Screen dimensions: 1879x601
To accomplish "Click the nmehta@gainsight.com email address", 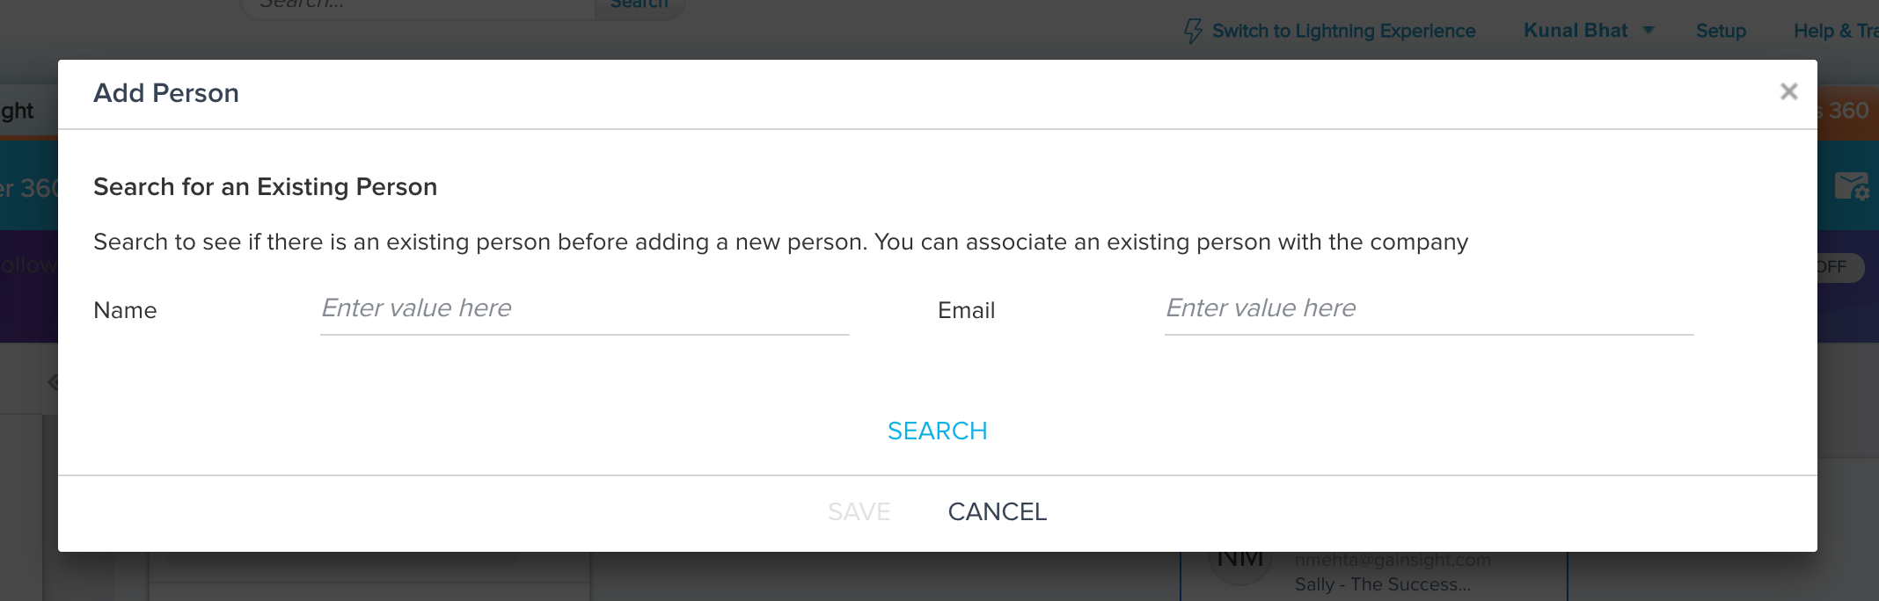I will 1393,560.
